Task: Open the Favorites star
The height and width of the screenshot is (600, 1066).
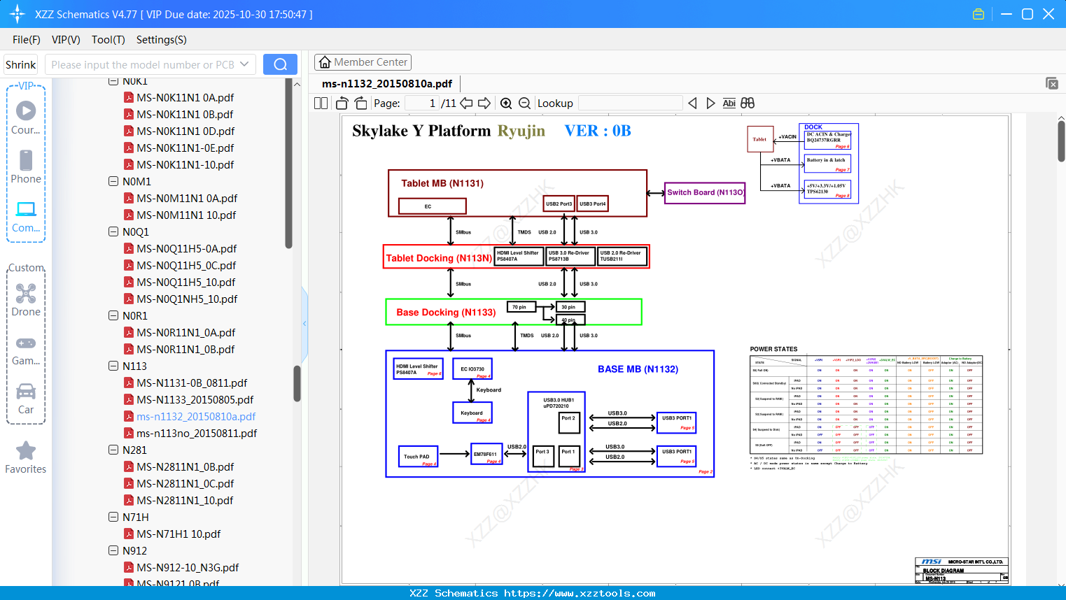Action: 26,457
